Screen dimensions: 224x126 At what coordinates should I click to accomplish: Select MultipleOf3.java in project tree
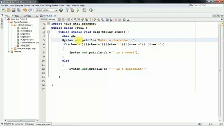27,40
